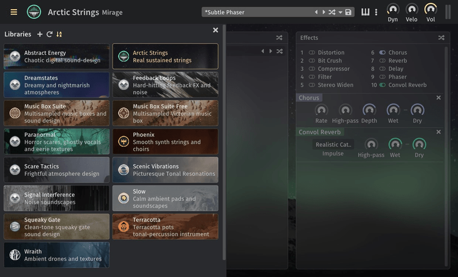
Task: Go to the next preset arrow
Action: [324, 12]
